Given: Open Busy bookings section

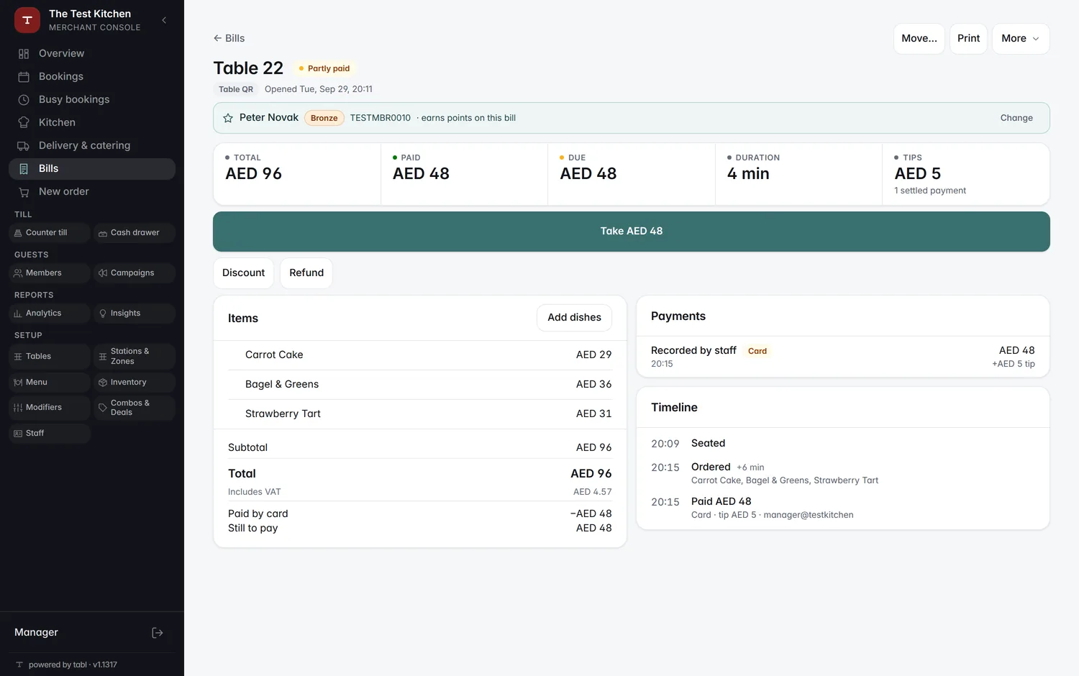Looking at the screenshot, I should pyautogui.click(x=92, y=99).
